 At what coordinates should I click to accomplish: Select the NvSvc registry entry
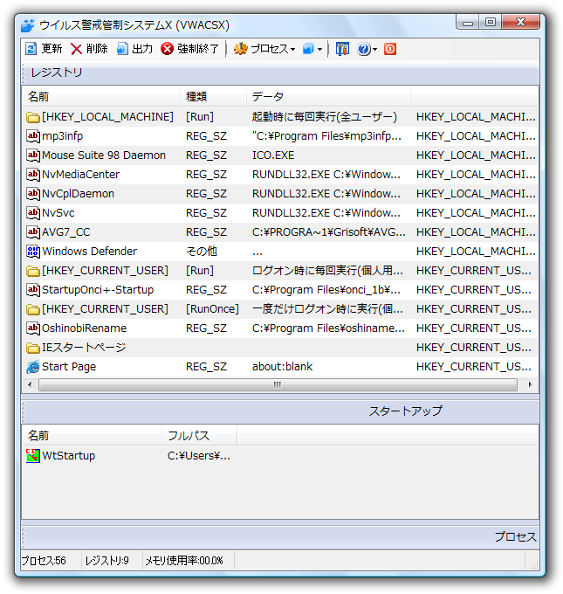click(x=280, y=213)
